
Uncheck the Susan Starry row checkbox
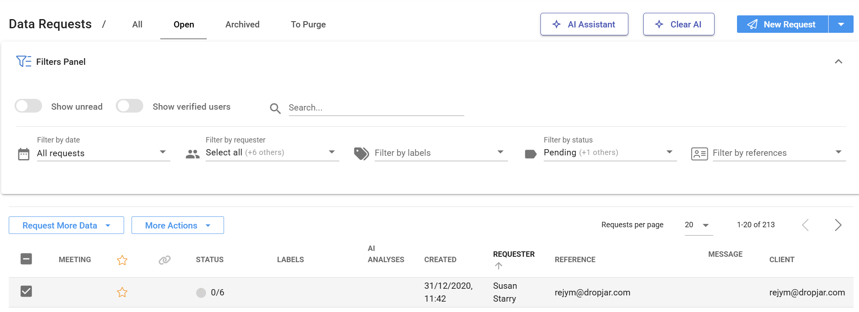tap(26, 291)
